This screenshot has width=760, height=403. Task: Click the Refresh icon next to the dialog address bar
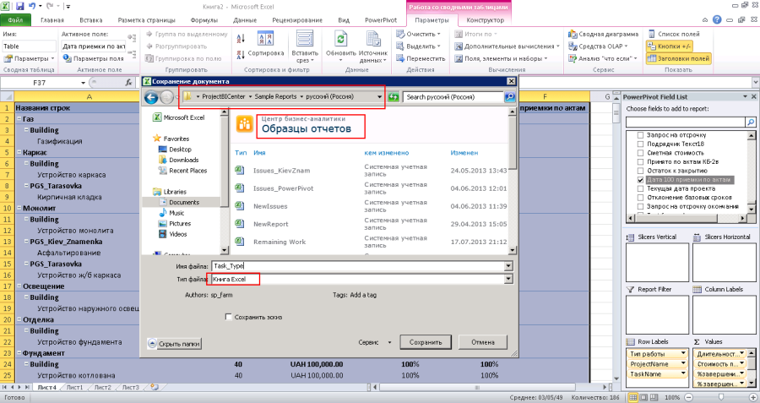394,97
